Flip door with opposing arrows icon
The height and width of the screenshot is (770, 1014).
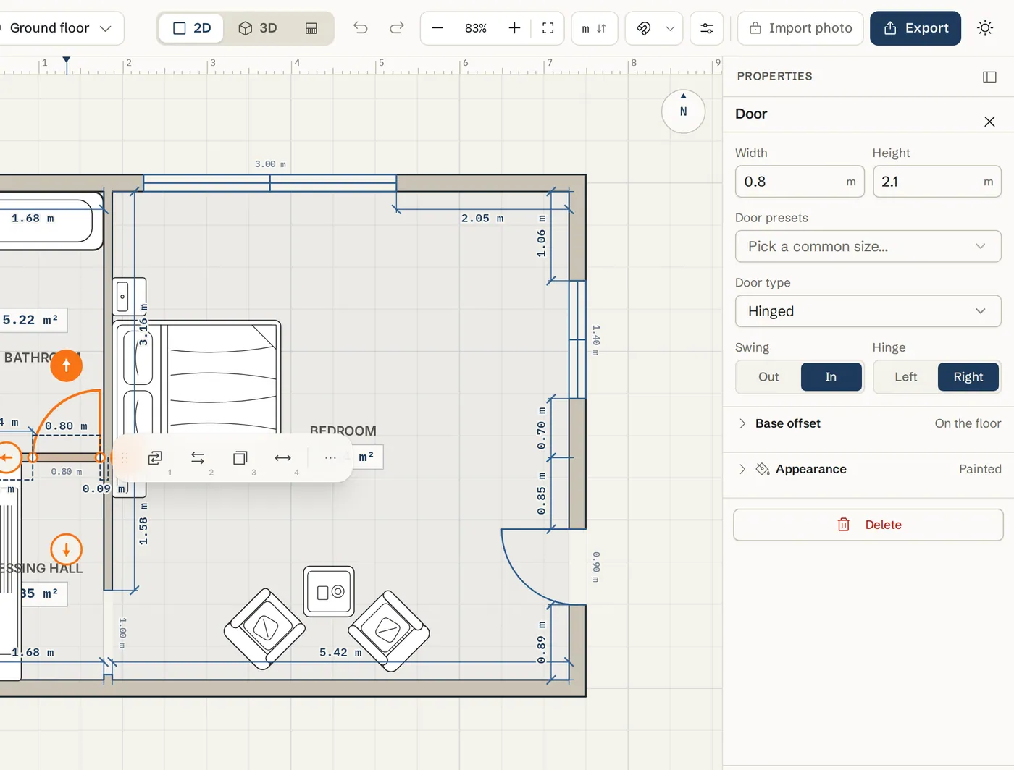[x=198, y=457]
